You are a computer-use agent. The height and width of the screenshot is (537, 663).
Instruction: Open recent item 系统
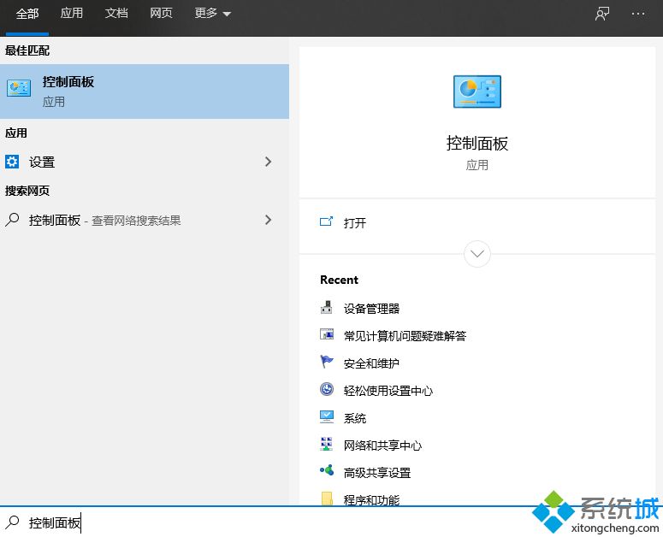[x=355, y=418]
